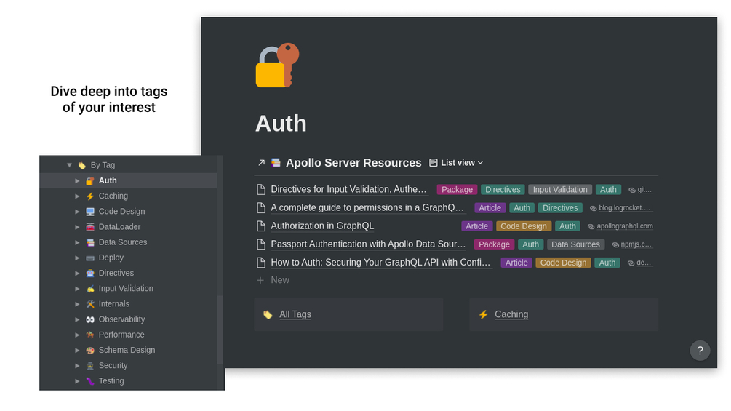
Task: Expand the Data Sources tree item
Action: [x=77, y=242]
